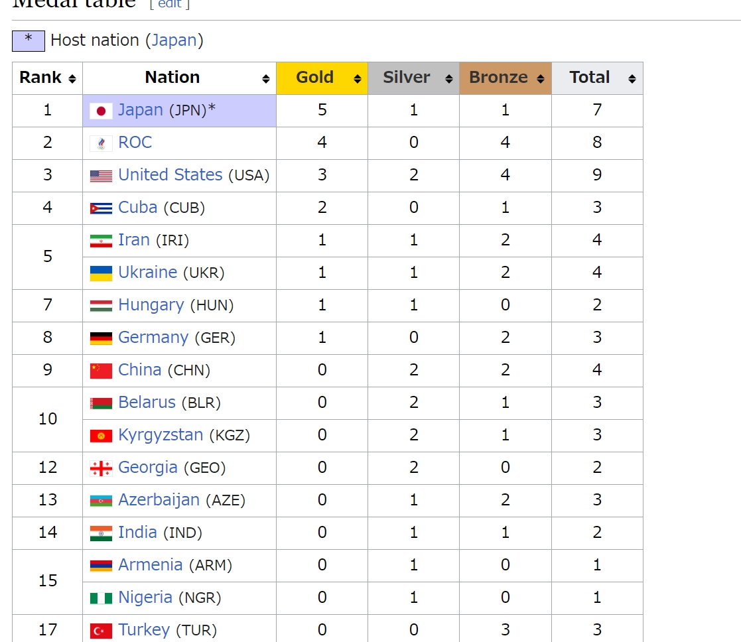Screen dimensions: 741x642
Task: Open the Japan link in host nation note
Action: pos(174,40)
